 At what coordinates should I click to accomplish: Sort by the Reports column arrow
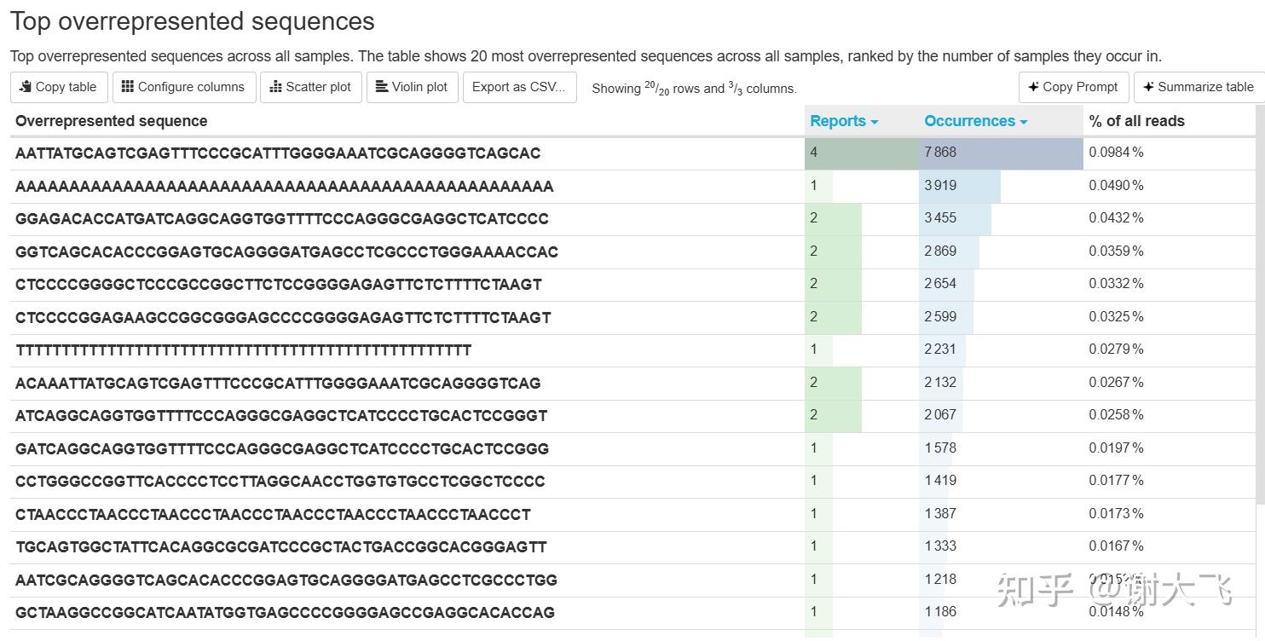[x=874, y=122]
